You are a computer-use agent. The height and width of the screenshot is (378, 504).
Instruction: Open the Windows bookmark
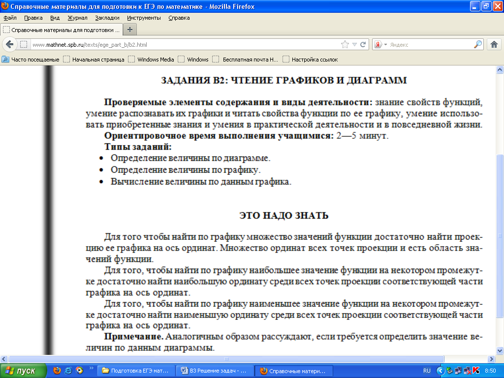click(193, 60)
